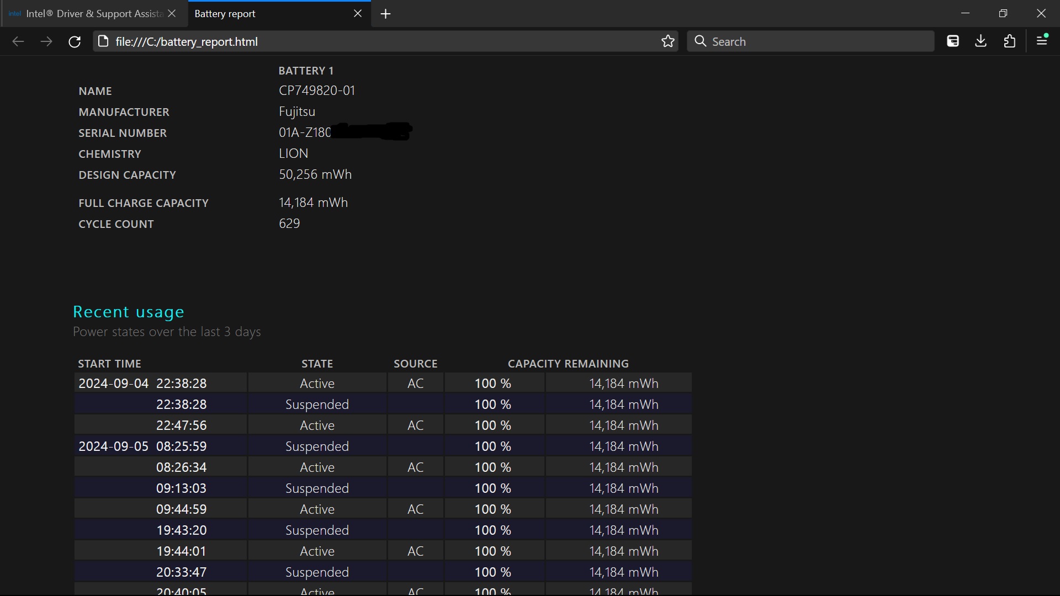Image resolution: width=1060 pixels, height=596 pixels.
Task: Open a new browser tab
Action: click(x=386, y=14)
